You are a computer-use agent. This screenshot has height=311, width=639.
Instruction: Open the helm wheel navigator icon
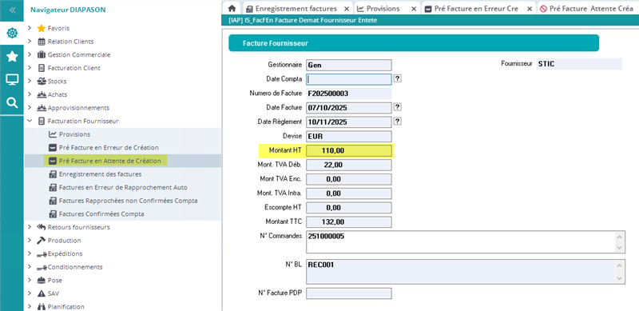pyautogui.click(x=12, y=33)
